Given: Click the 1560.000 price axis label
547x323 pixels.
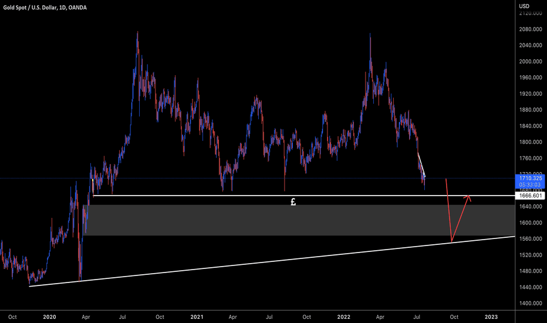Looking at the screenshot, I should tap(530, 239).
